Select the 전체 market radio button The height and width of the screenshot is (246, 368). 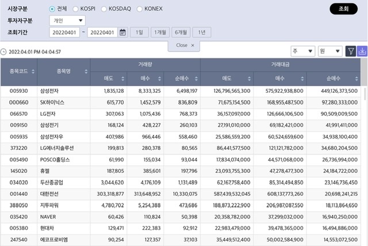click(52, 9)
